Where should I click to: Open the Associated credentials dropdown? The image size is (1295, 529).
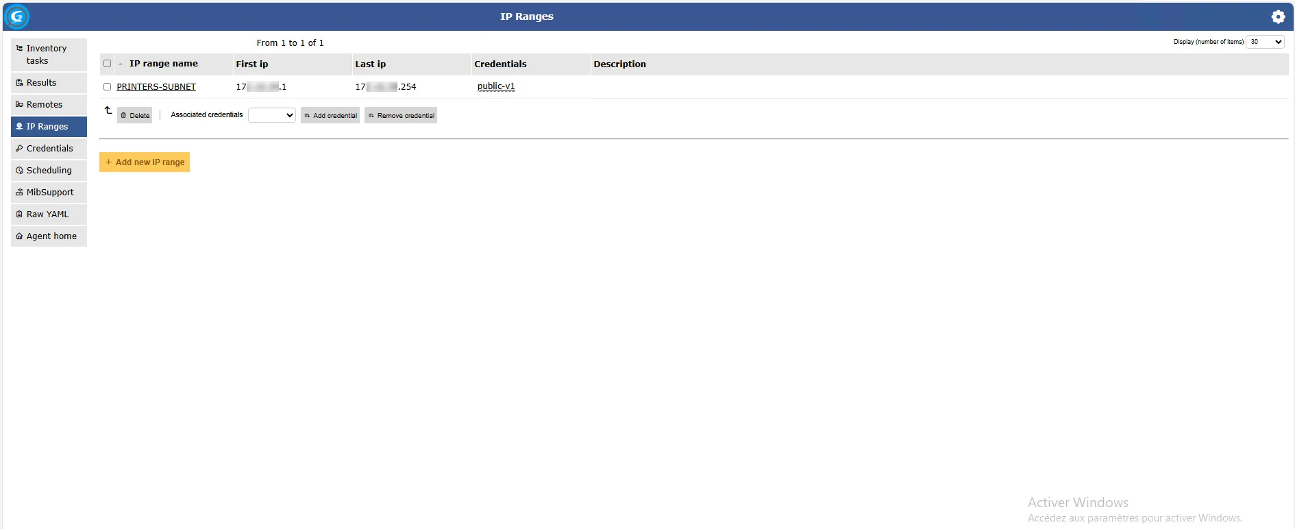pyautogui.click(x=272, y=115)
